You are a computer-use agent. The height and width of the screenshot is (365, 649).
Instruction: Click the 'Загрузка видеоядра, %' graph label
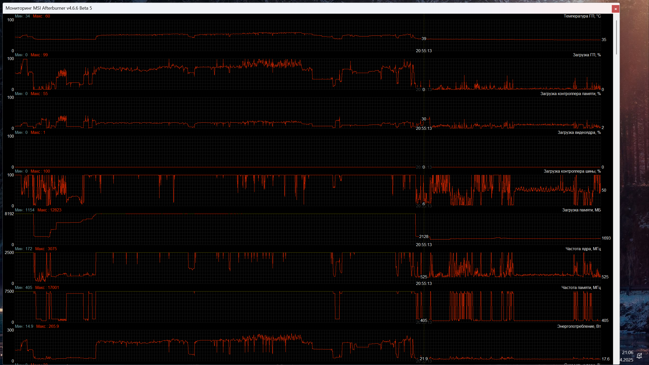tap(579, 133)
